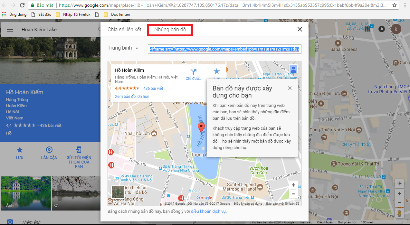Open the Bắt đầu bookmark
This screenshot has height=225, width=410.
(x=42, y=14)
